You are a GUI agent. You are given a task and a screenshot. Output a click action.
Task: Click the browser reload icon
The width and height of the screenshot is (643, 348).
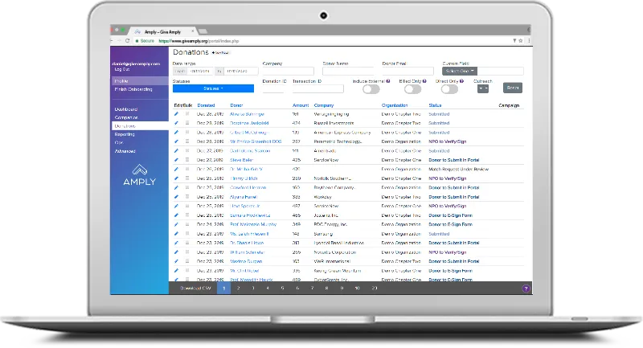tap(127, 40)
